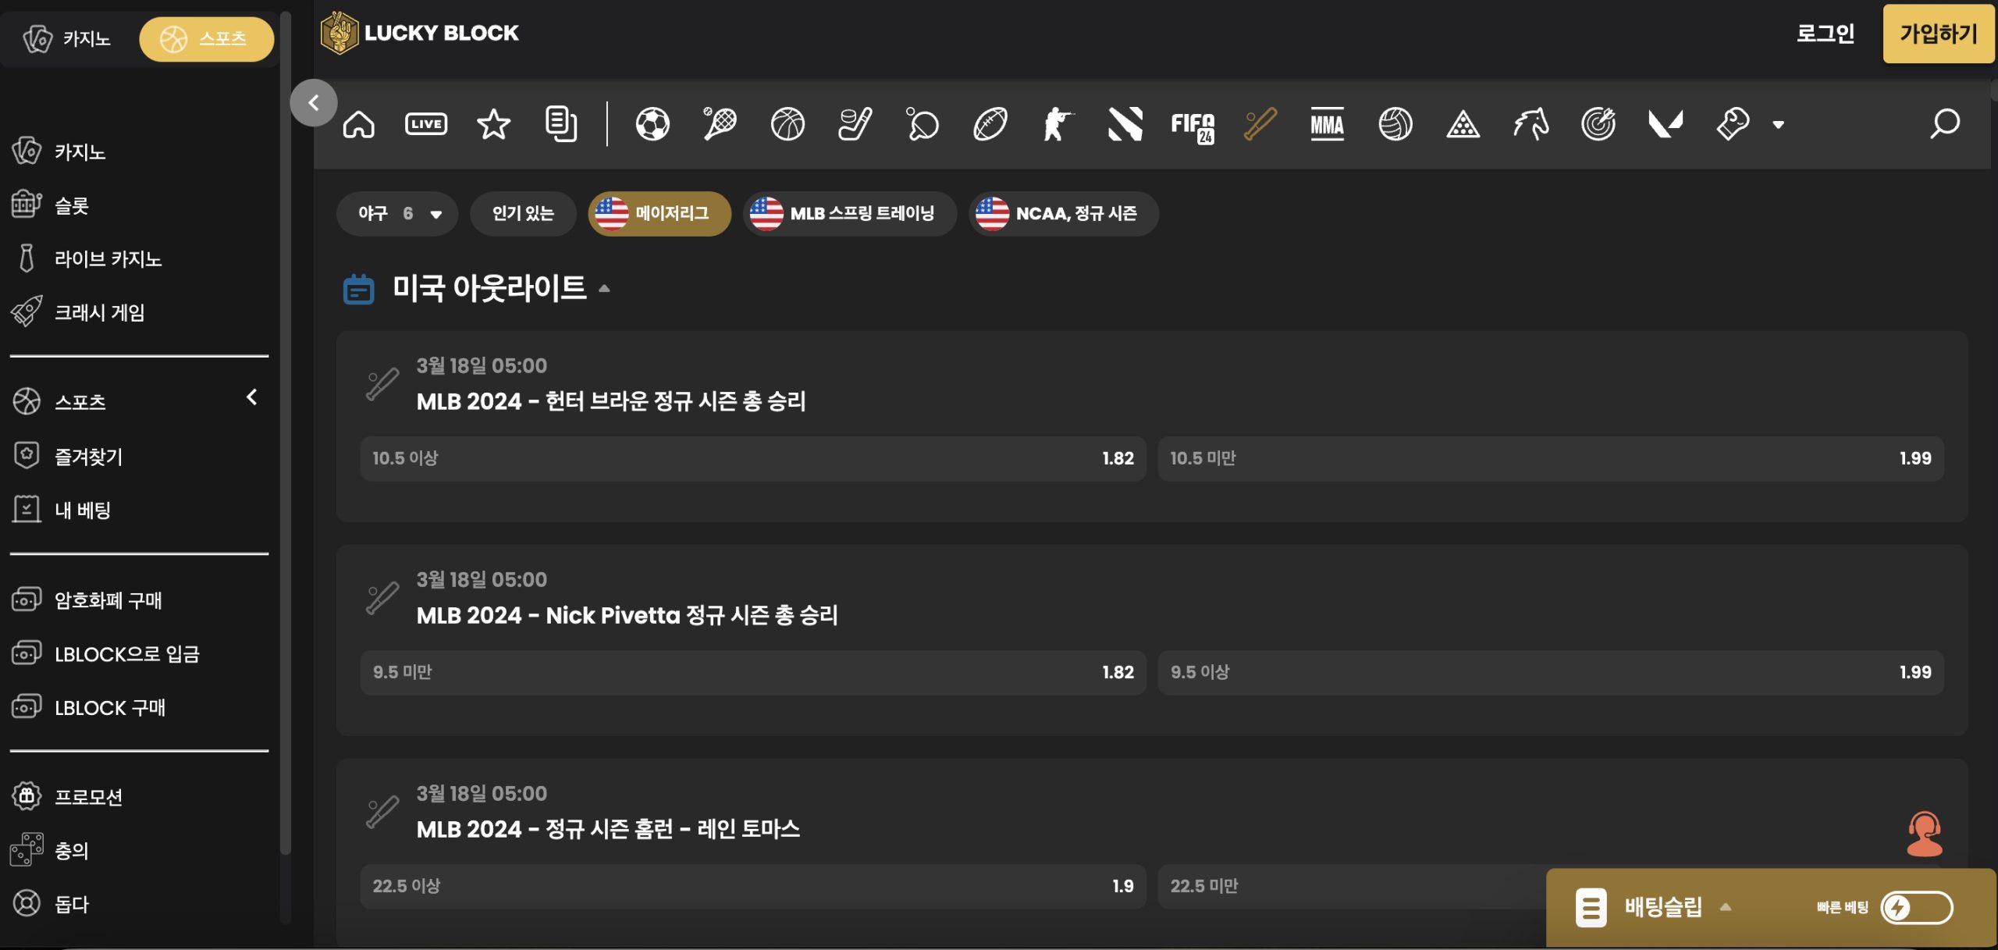Expand more sports dropdown arrow

(1779, 124)
